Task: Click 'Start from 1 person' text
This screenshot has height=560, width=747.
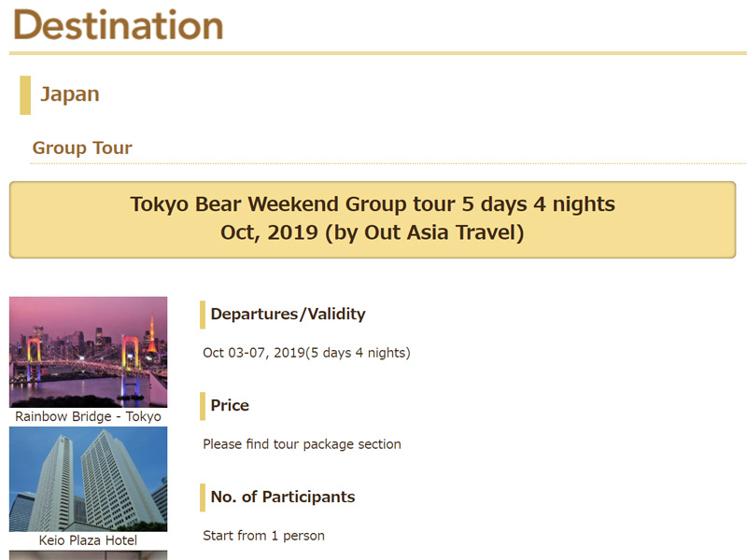Action: tap(263, 536)
